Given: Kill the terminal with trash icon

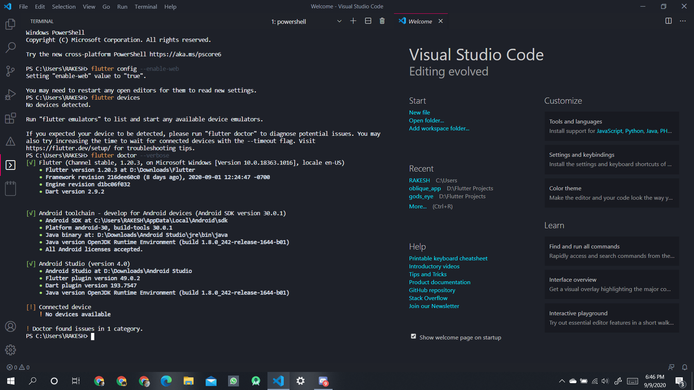Looking at the screenshot, I should 382,21.
